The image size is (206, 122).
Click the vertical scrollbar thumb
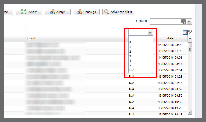click(190, 50)
